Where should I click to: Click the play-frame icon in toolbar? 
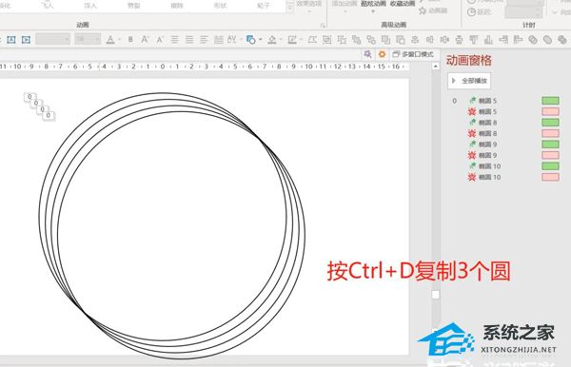pos(26,40)
